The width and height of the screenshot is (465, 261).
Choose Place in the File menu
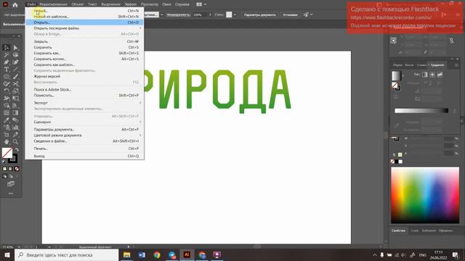84,95
